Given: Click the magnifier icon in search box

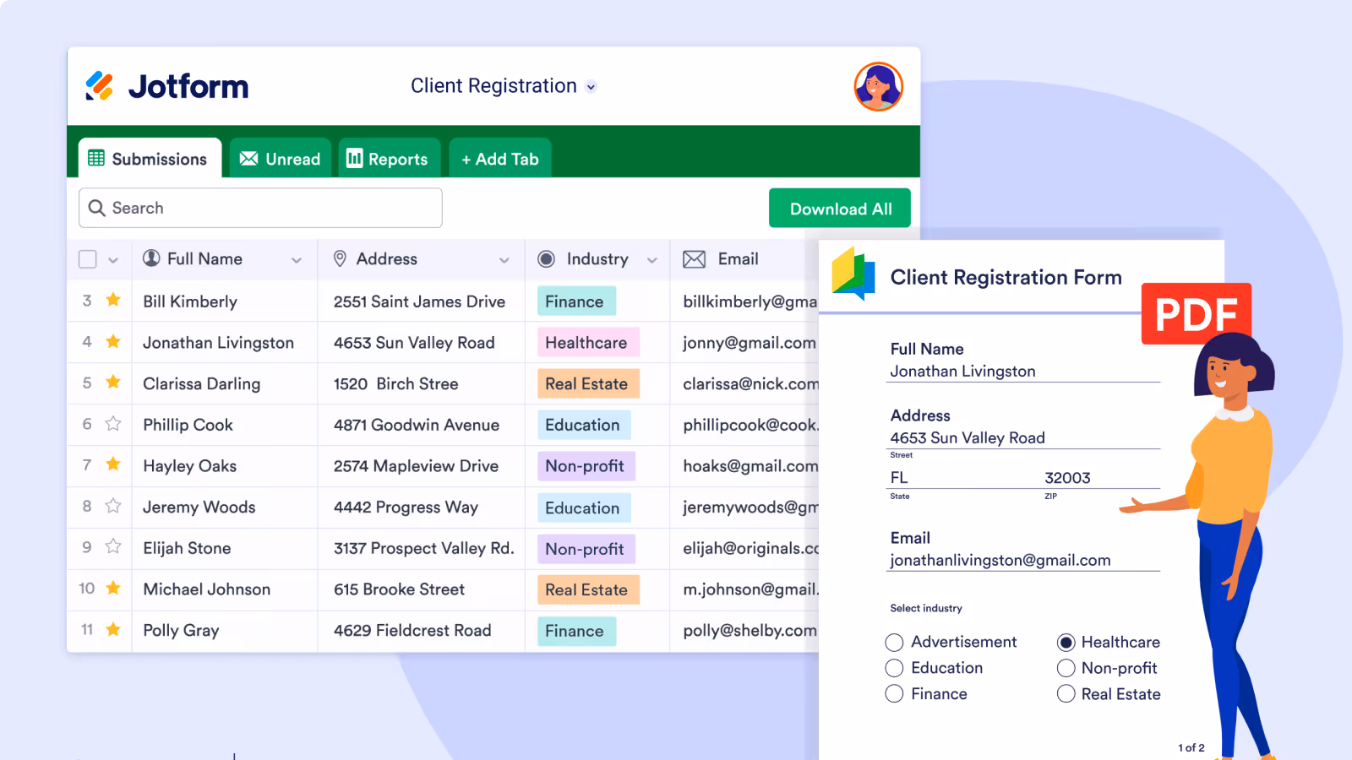Looking at the screenshot, I should [x=97, y=208].
